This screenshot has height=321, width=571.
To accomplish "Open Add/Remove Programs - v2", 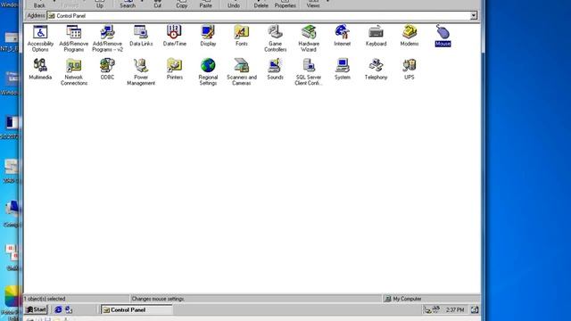I will (x=107, y=38).
